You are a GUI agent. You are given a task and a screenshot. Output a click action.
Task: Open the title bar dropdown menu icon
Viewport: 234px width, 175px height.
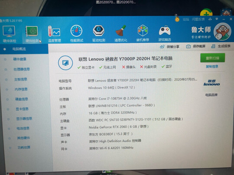pos(217,19)
